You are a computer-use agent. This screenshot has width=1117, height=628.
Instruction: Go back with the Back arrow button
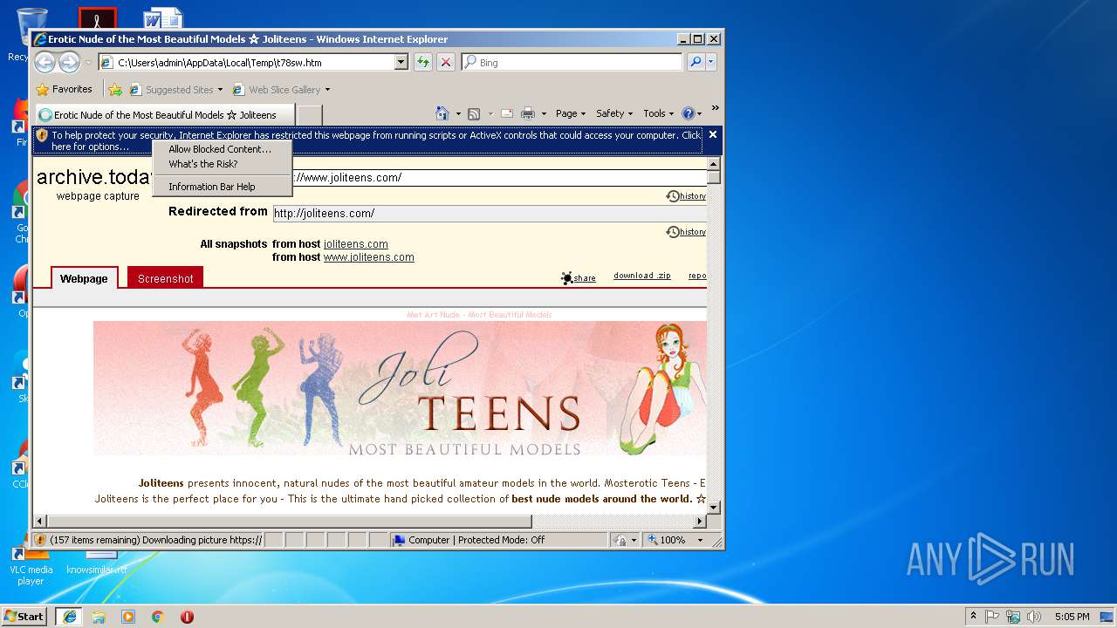(45, 62)
